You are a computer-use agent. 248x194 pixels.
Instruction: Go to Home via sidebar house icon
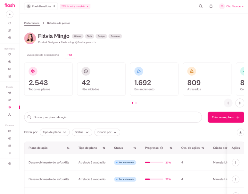click(x=10, y=23)
